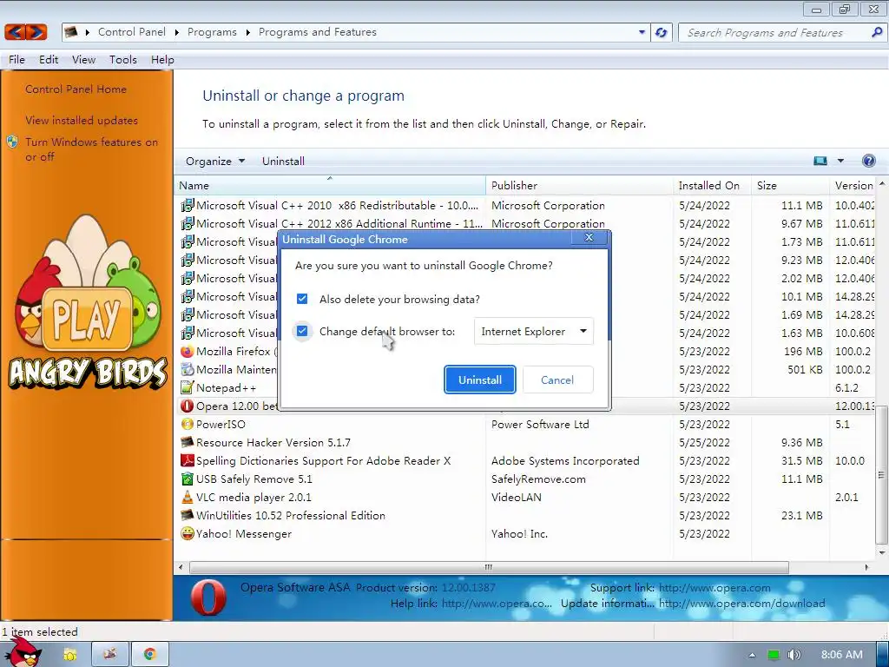Open the view options dropdown arrow

(840, 161)
